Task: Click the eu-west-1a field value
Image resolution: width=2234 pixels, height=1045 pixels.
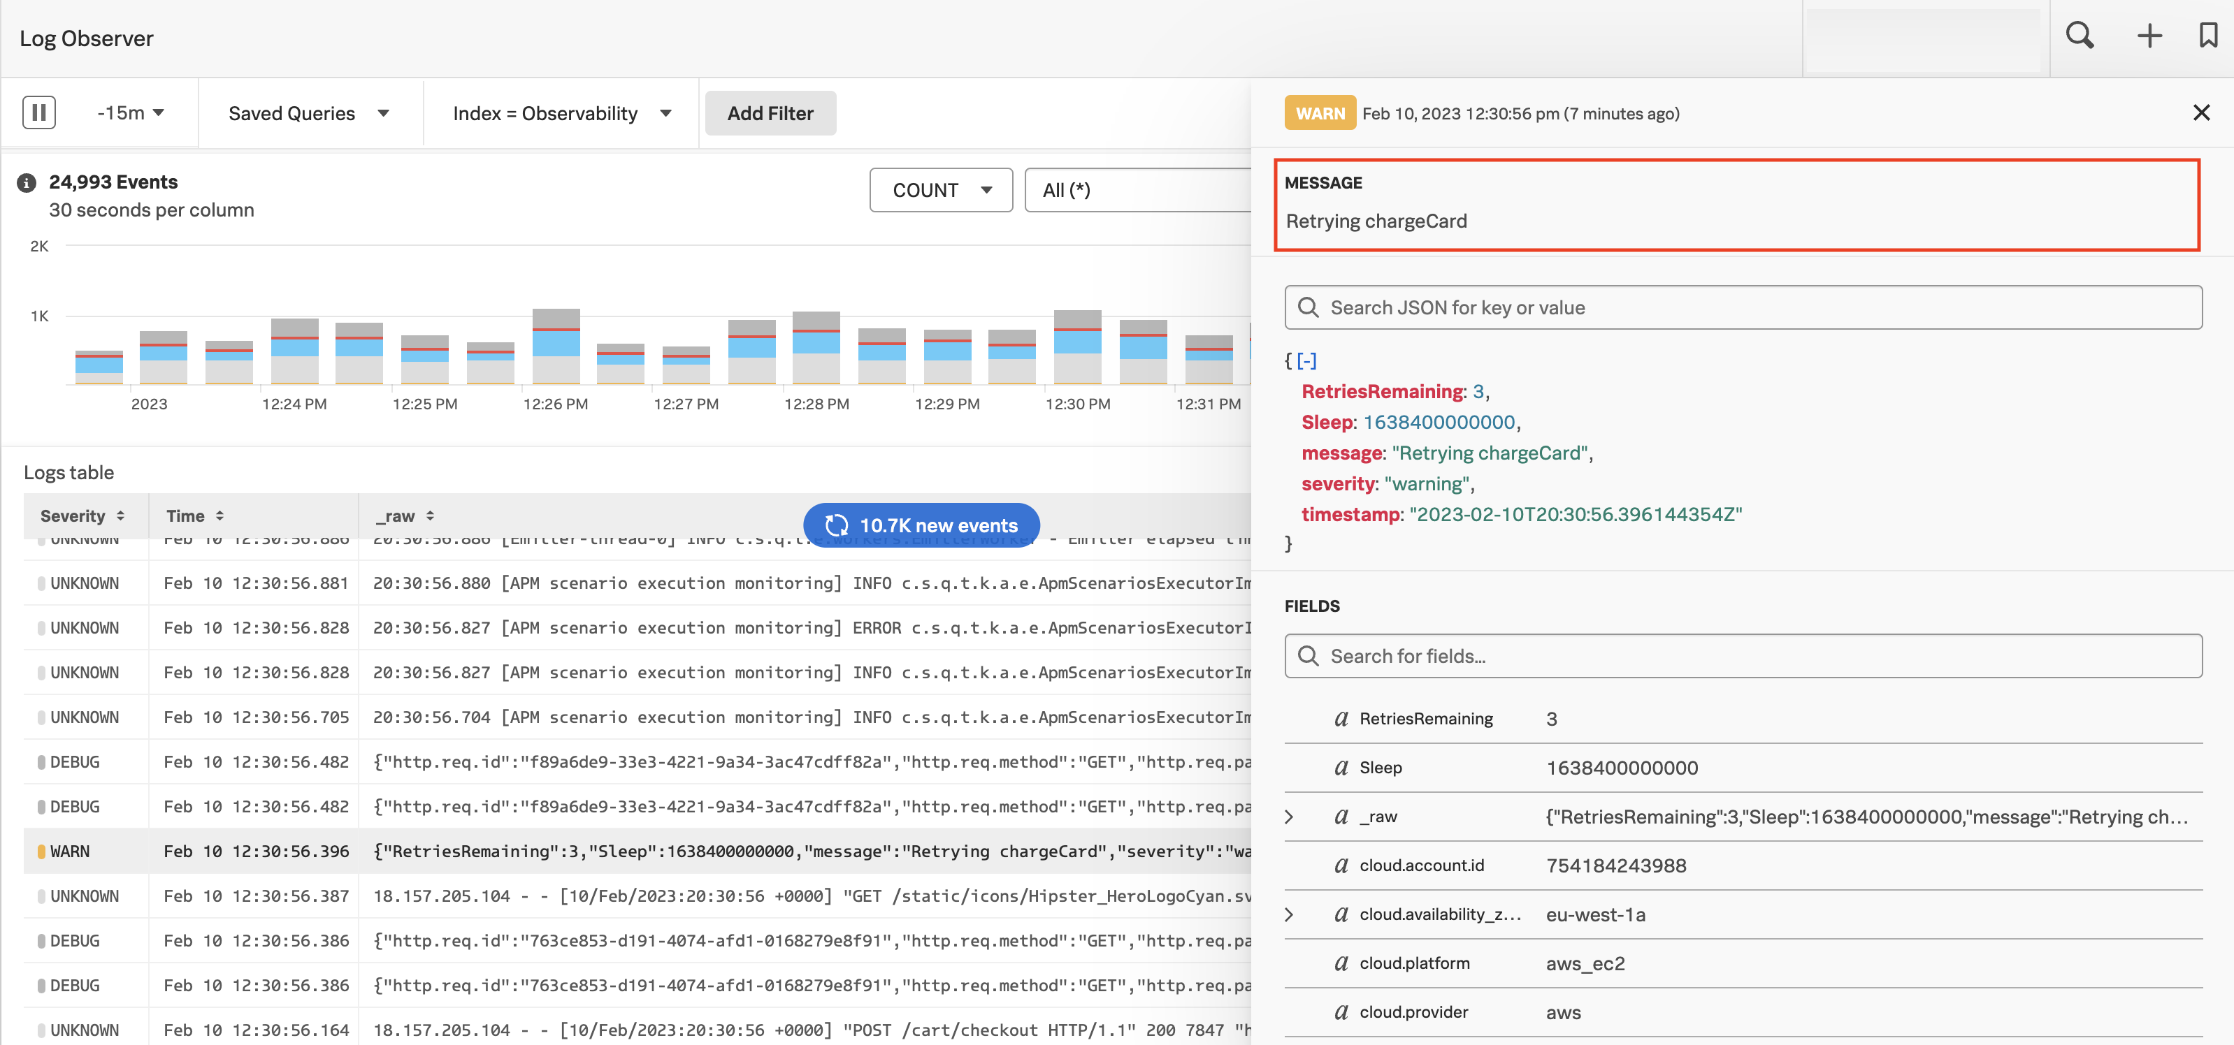Action: click(1596, 915)
